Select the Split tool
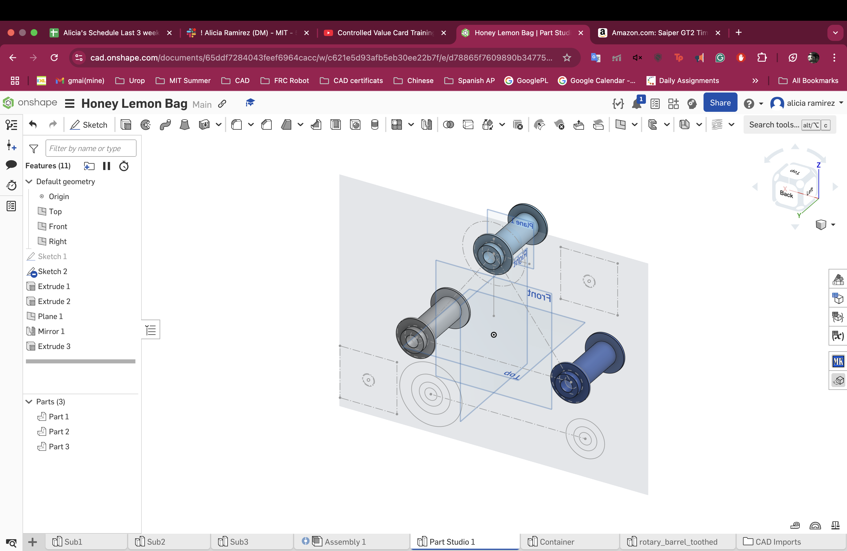Viewport: 847px width, 551px height. [468, 124]
